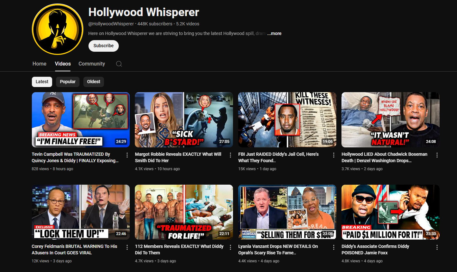Play the "PAID $1 MILLION FOR IT!" thumbnail

390,212
